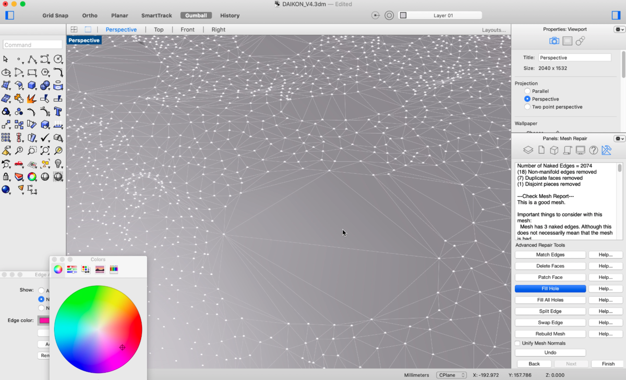This screenshot has width=626, height=380.
Task: Click the Fill All Holes button
Action: click(550, 300)
